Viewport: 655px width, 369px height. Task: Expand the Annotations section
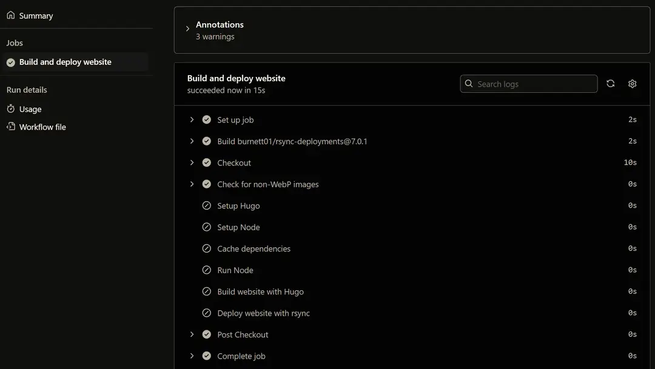tap(187, 29)
